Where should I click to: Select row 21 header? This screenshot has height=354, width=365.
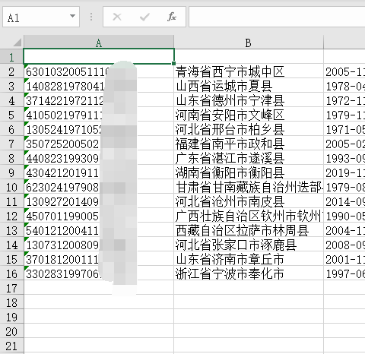pos(11,345)
